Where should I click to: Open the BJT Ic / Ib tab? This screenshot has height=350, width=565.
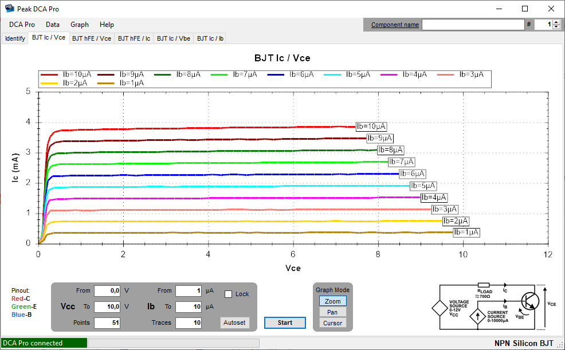[x=210, y=38]
